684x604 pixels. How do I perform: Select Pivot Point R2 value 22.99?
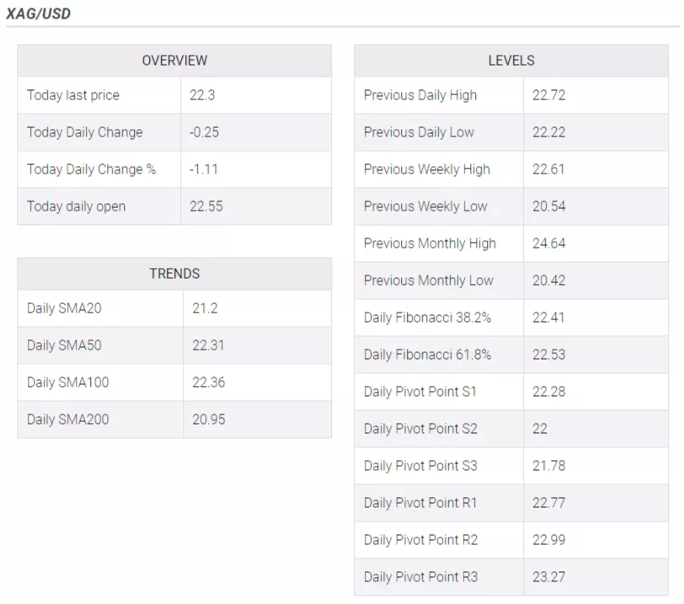tap(548, 540)
